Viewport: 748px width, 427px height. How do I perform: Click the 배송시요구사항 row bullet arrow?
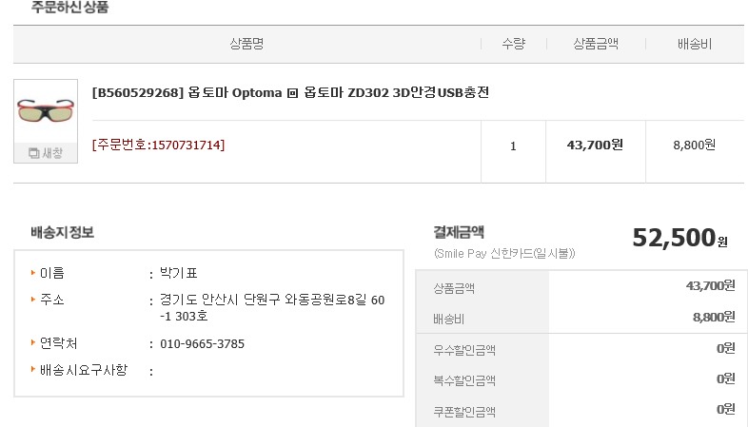point(34,369)
